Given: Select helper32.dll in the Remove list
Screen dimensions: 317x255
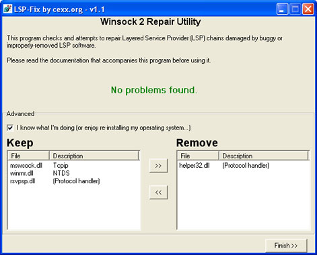Looking at the screenshot, I should click(x=195, y=166).
